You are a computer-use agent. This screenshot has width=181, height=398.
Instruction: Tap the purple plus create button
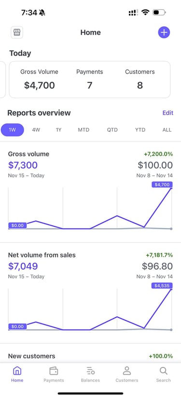[164, 32]
